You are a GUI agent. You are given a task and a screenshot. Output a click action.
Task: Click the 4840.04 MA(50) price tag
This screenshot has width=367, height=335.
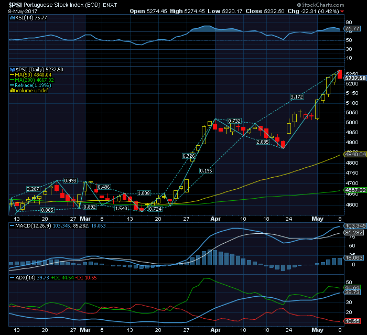[355, 154]
